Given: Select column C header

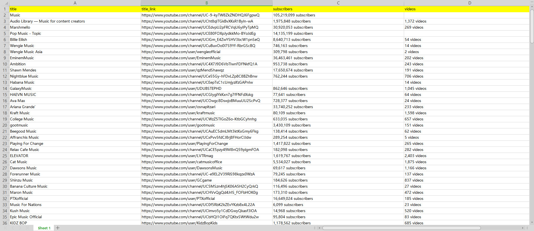Looking at the screenshot, I should [x=338, y=3].
